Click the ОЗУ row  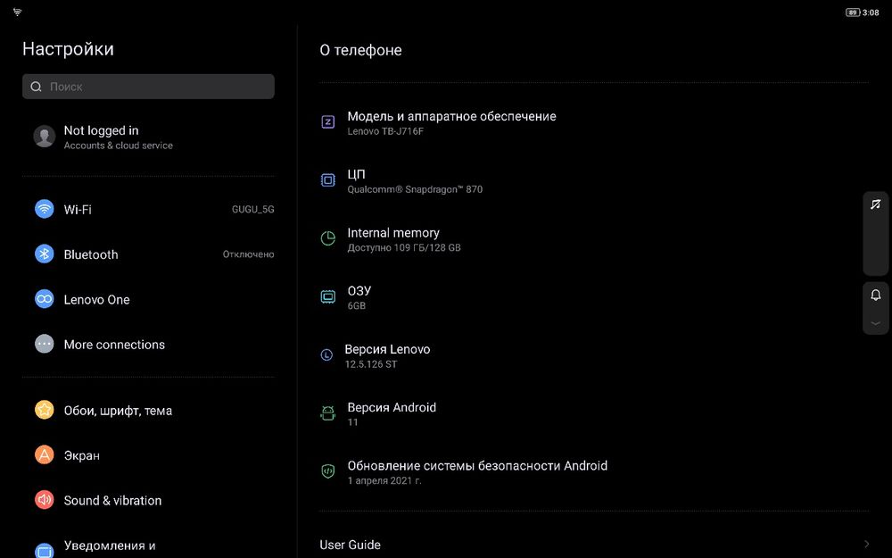[x=594, y=297]
